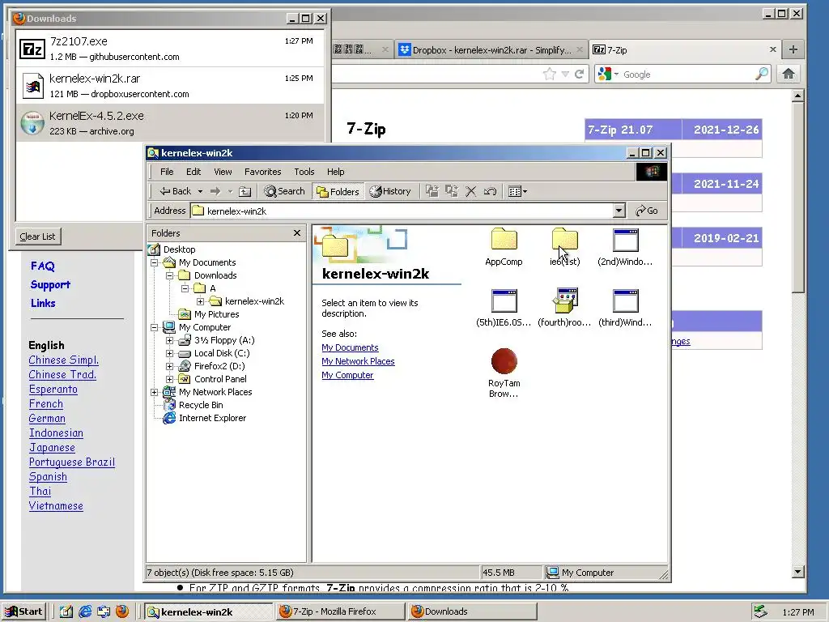829x622 pixels.
Task: Open the History pane
Action: [x=389, y=191]
